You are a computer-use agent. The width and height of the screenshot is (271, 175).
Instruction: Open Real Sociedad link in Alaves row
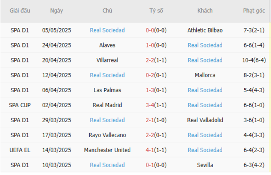[x=205, y=45]
